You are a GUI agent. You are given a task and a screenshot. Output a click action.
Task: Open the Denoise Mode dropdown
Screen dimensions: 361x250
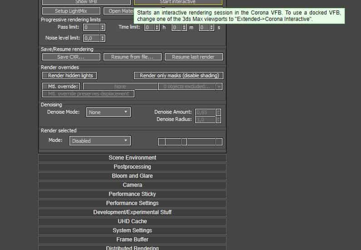tap(108, 112)
